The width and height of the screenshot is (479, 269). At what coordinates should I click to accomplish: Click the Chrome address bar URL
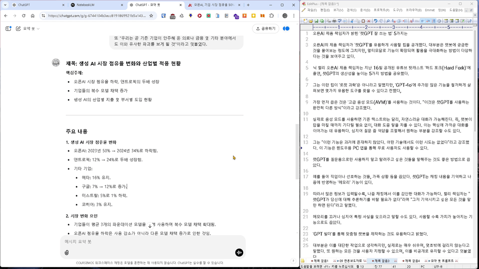click(97, 15)
